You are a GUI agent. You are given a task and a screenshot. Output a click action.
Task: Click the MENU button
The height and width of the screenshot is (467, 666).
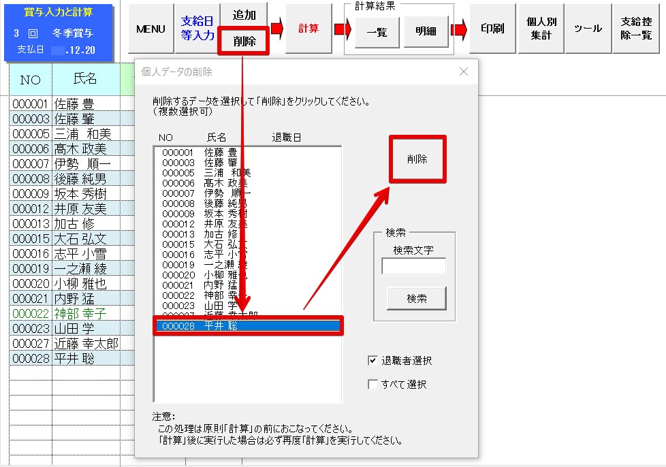click(x=150, y=29)
